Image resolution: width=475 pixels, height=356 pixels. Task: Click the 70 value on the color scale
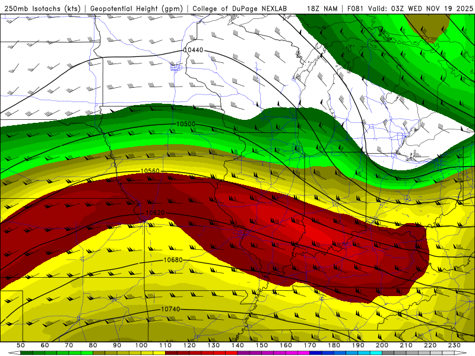tap(69, 345)
